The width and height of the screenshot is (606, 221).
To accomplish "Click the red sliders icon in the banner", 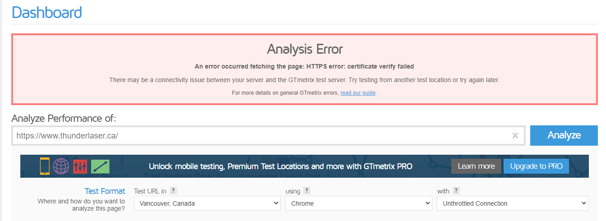I will (80, 166).
